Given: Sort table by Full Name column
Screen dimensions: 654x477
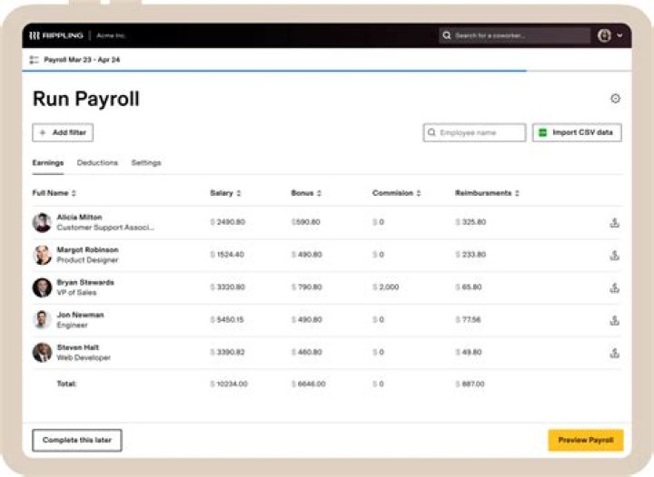Looking at the screenshot, I should 54,193.
